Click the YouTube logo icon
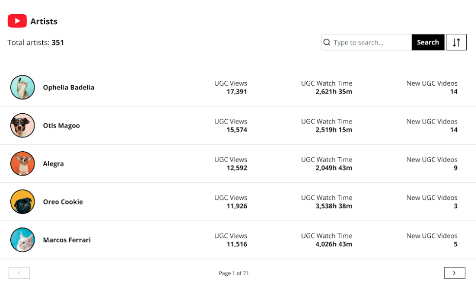The width and height of the screenshot is (476, 295). tap(17, 21)
